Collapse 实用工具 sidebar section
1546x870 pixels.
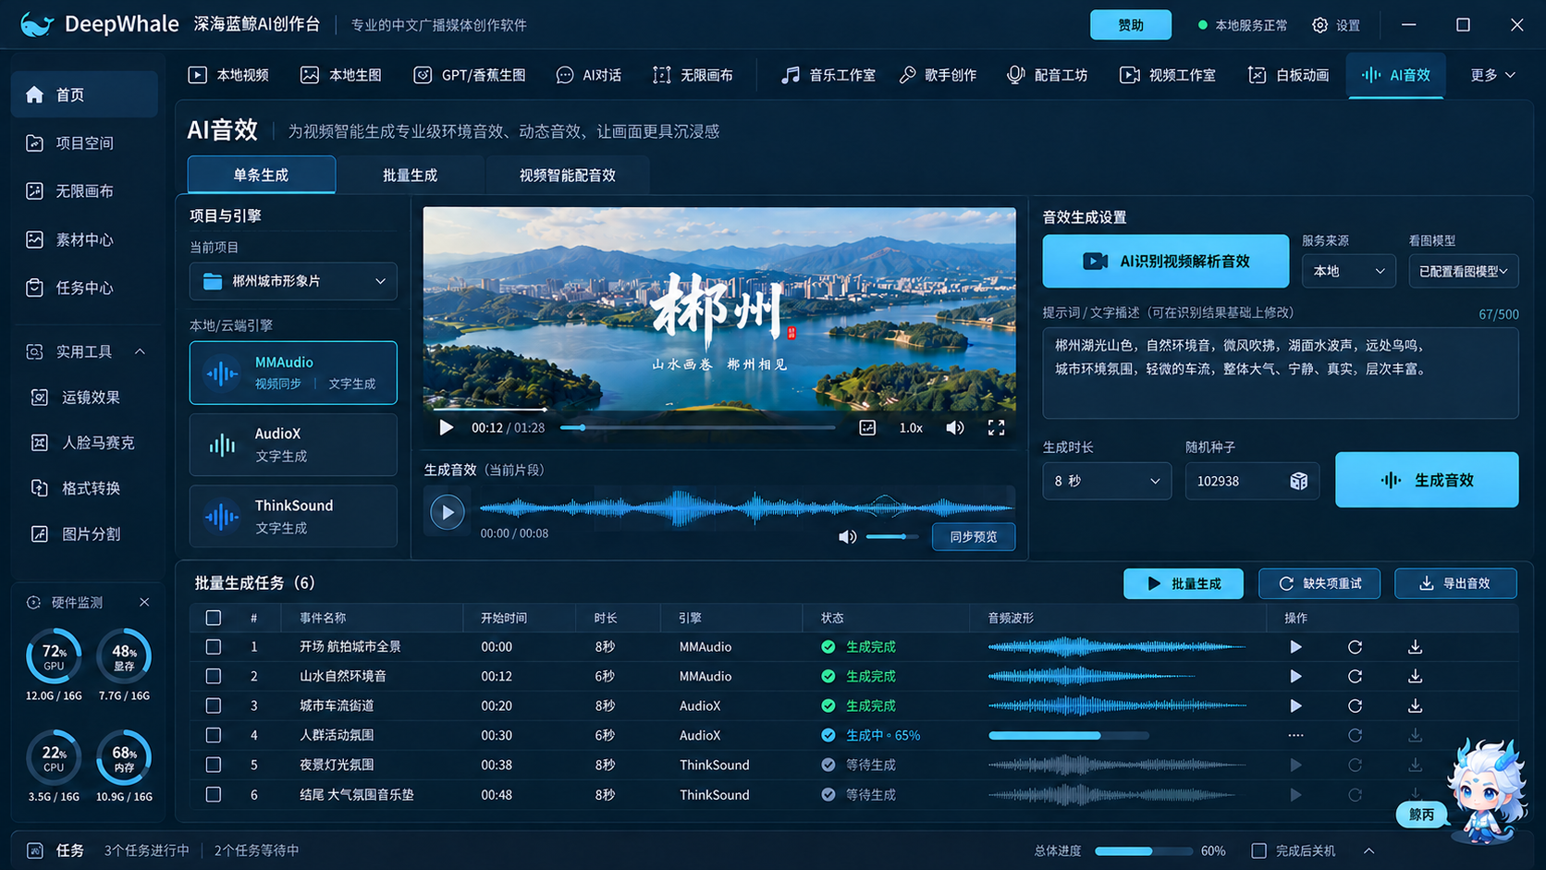click(140, 352)
